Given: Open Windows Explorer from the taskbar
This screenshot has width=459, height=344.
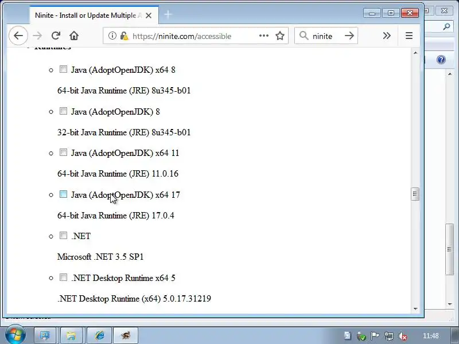Looking at the screenshot, I should [71, 335].
